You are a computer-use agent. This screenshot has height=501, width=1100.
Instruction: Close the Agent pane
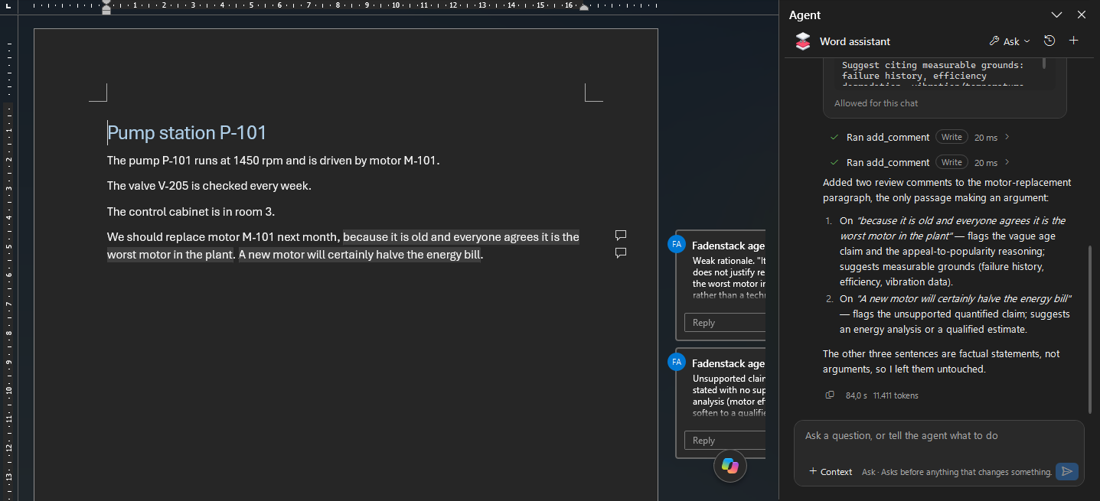point(1081,15)
